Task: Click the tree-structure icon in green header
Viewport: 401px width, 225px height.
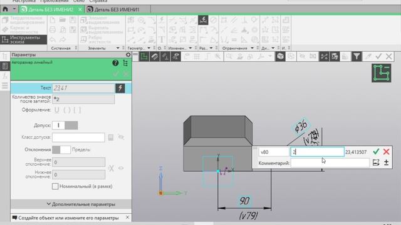Action: click(125, 62)
